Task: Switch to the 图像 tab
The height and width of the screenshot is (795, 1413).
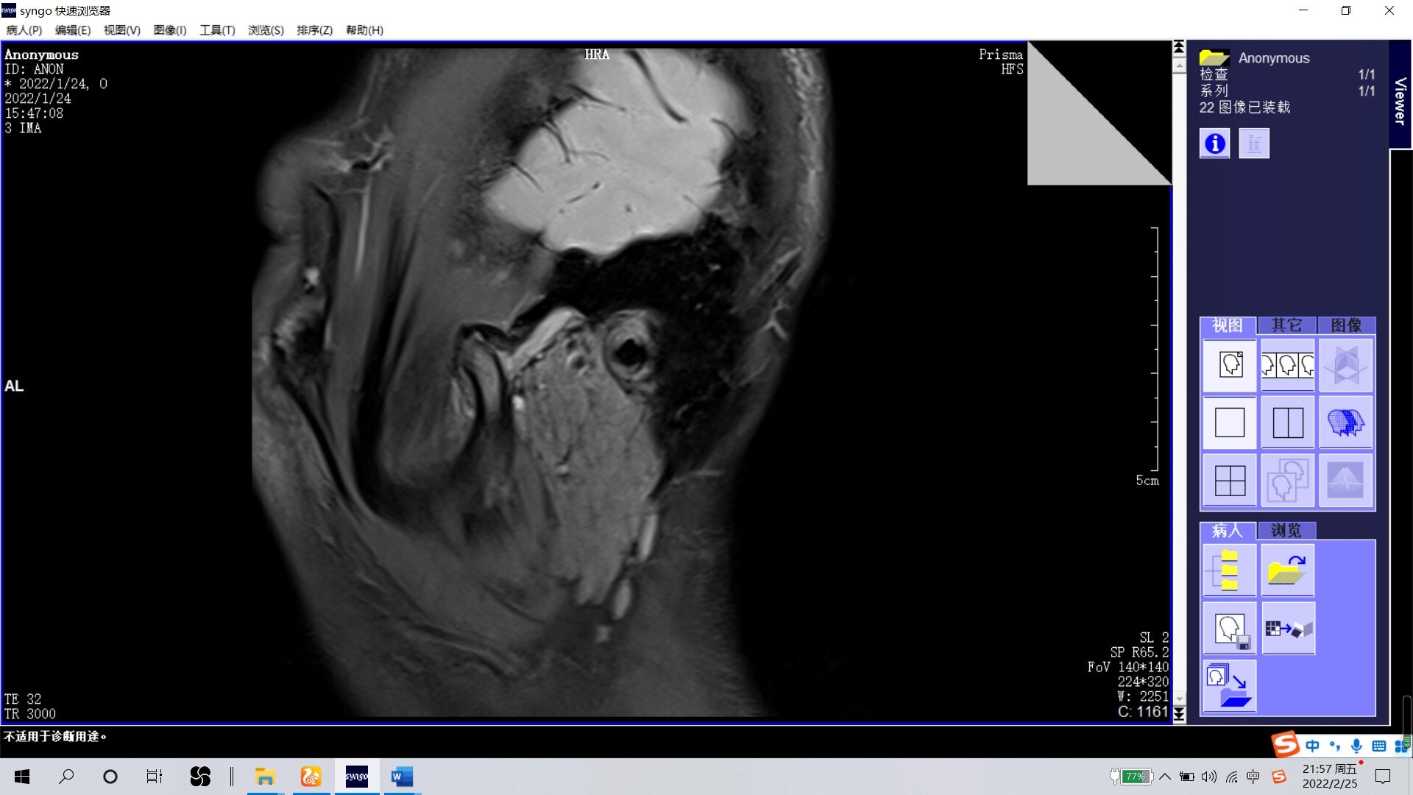Action: point(1346,325)
